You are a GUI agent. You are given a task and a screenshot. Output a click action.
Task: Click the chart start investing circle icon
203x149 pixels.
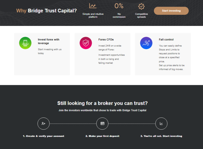[x=161, y=124]
